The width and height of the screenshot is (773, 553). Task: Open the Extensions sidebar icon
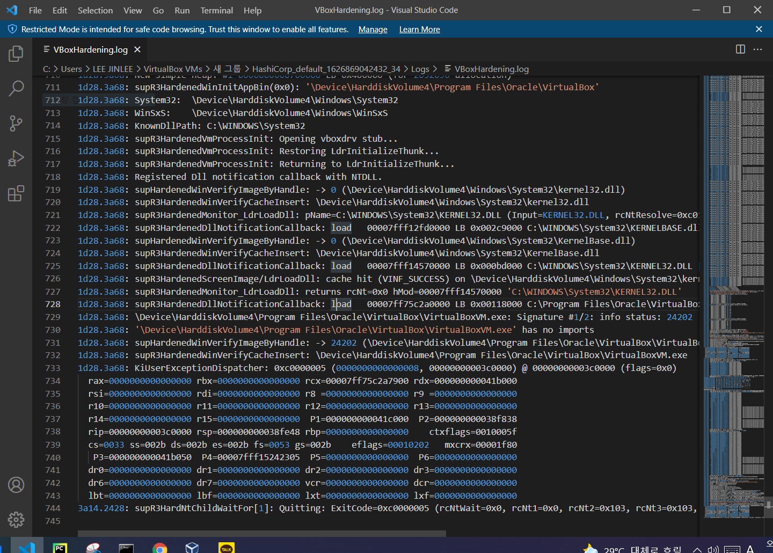[16, 193]
